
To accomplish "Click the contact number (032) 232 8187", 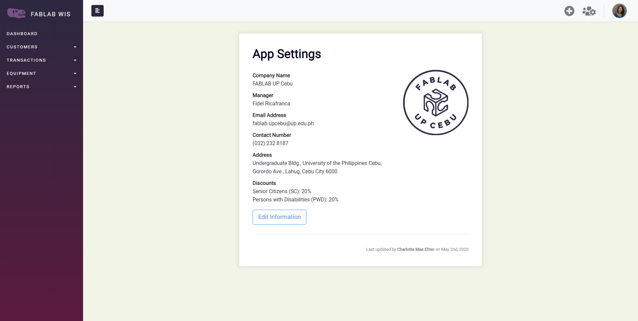I will (x=270, y=143).
